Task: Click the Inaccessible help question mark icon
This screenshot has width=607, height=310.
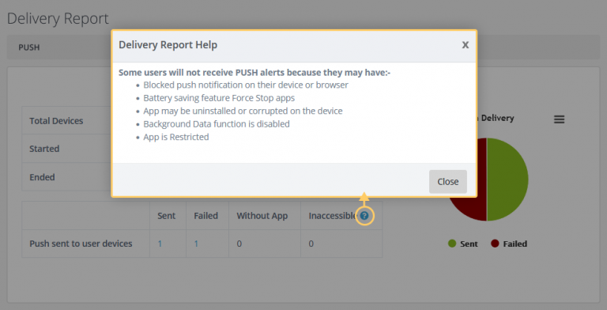Action: (x=364, y=215)
